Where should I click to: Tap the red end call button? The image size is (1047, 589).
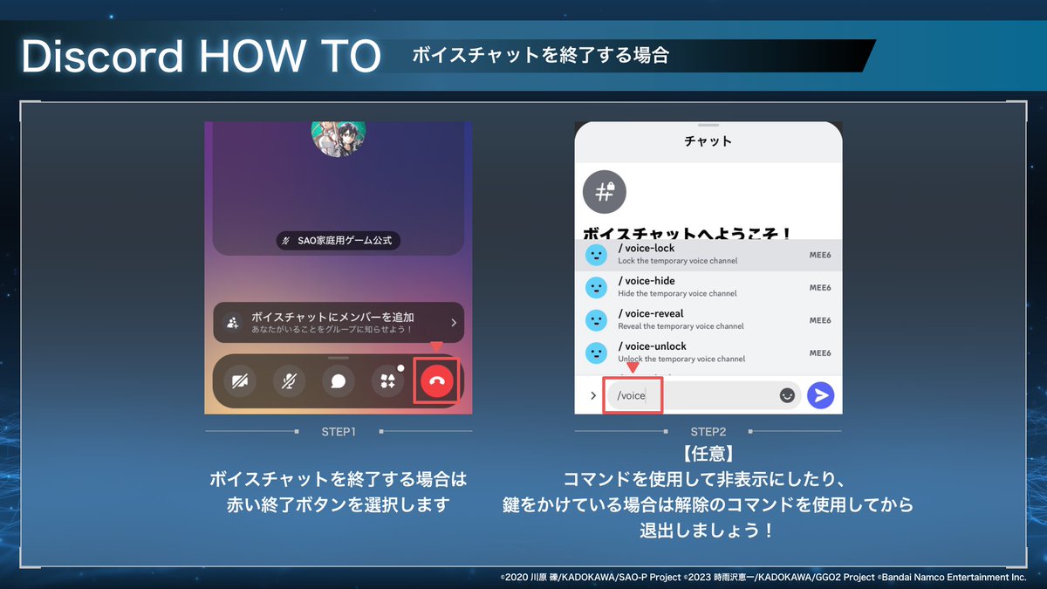click(437, 381)
